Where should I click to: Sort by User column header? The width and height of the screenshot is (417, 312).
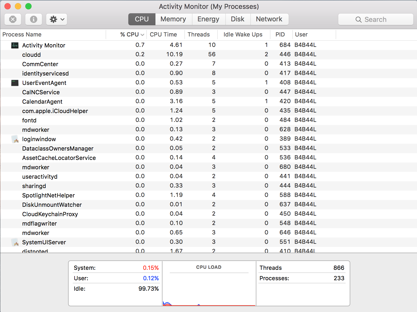click(314, 34)
